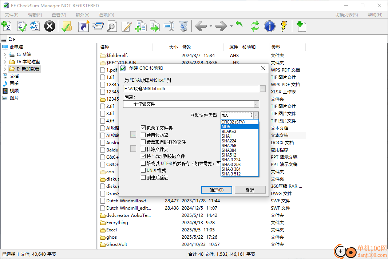
Task: Enable 排除文件夹 checkbox
Action: (143, 149)
